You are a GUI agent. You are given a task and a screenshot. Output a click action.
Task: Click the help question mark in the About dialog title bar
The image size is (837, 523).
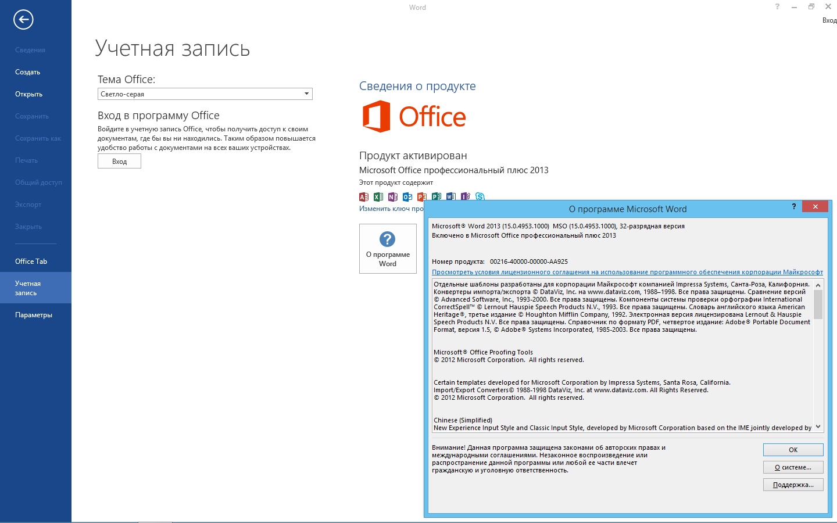coord(794,206)
